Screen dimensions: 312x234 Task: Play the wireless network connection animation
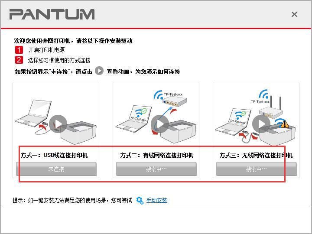tap(261, 124)
